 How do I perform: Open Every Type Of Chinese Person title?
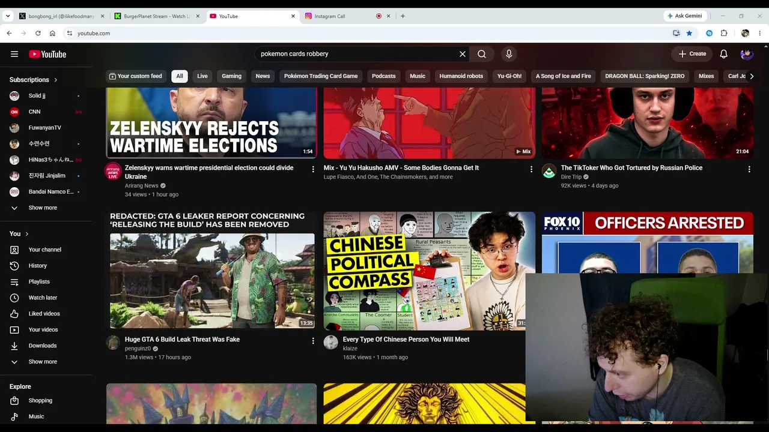tap(406, 340)
